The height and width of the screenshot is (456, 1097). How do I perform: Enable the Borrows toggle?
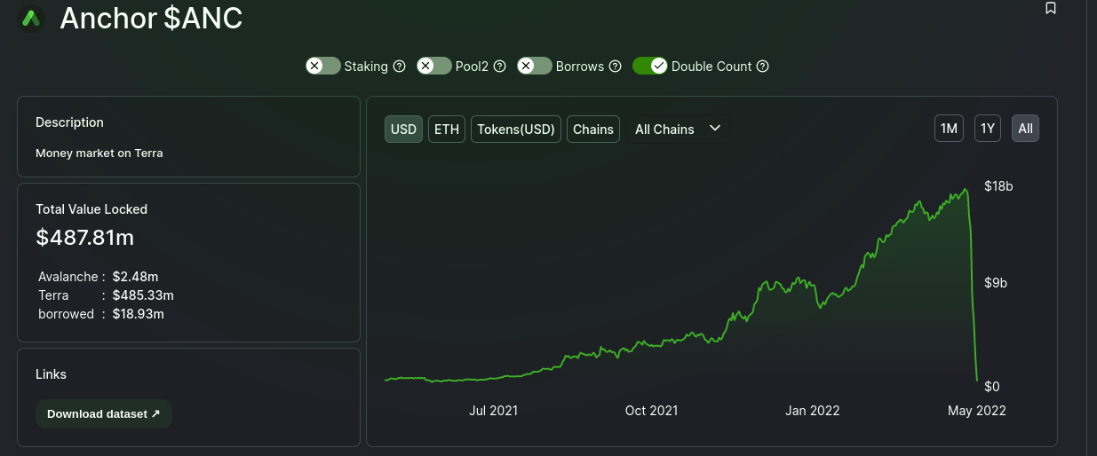point(535,66)
